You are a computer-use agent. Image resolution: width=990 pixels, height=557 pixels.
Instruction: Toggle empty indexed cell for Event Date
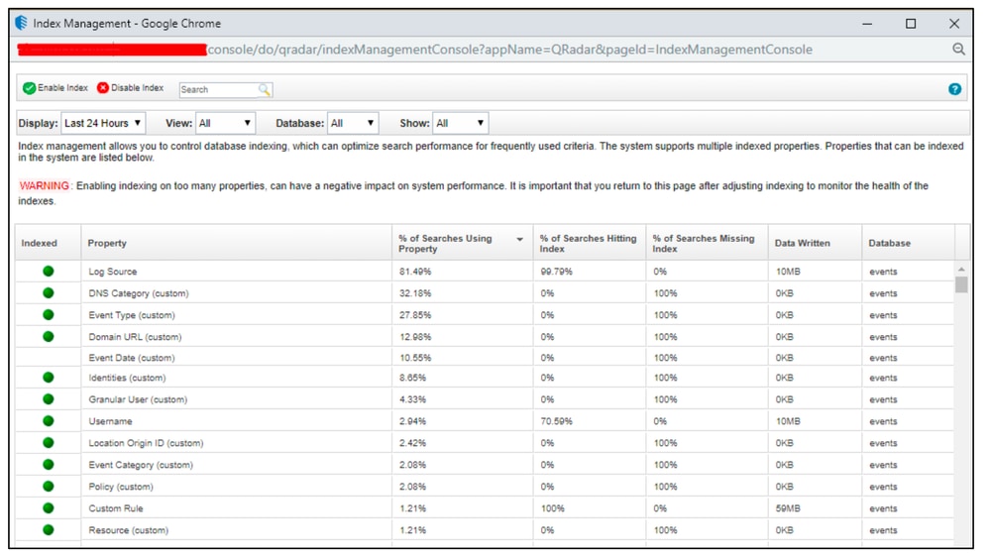pyautogui.click(x=49, y=358)
